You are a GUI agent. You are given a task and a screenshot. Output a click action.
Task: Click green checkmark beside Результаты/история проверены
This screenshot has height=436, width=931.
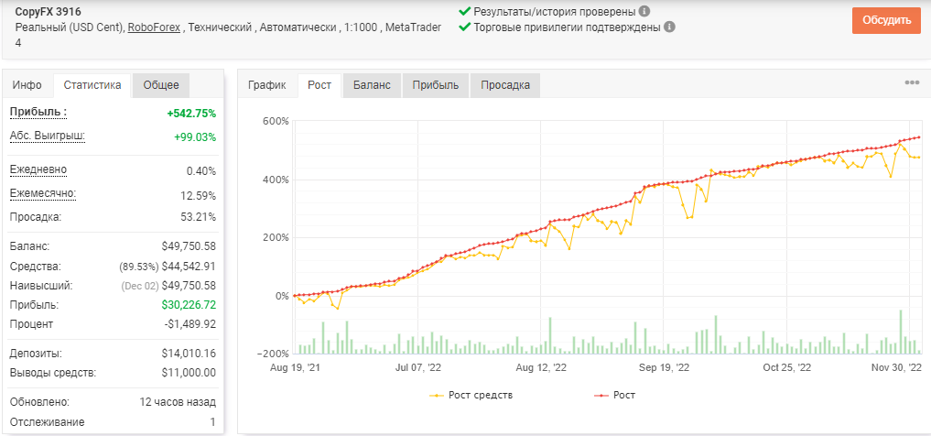(464, 11)
